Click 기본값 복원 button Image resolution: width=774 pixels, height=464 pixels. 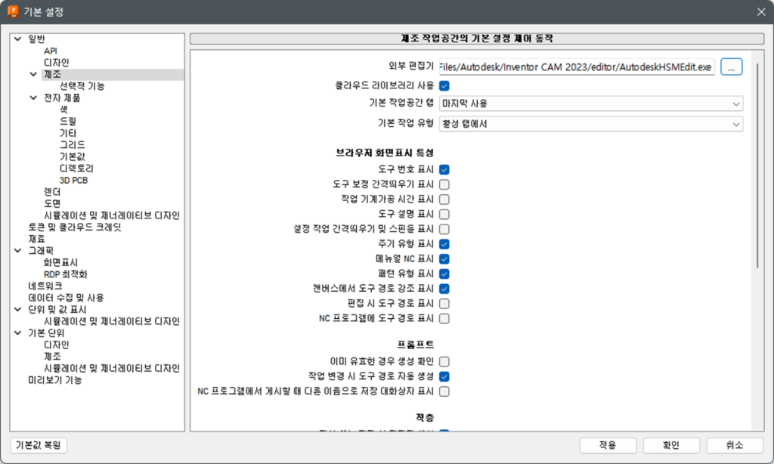(39, 445)
